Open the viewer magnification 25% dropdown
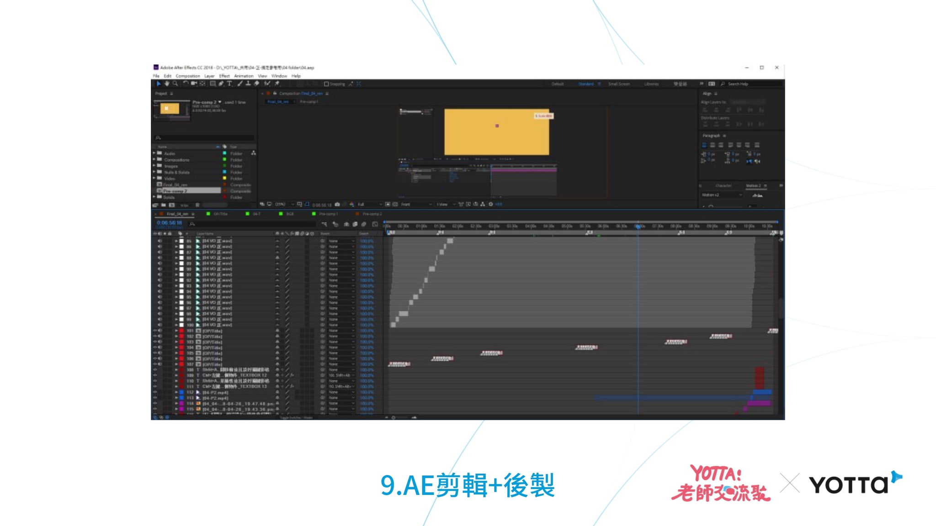This screenshot has width=936, height=526. click(284, 205)
